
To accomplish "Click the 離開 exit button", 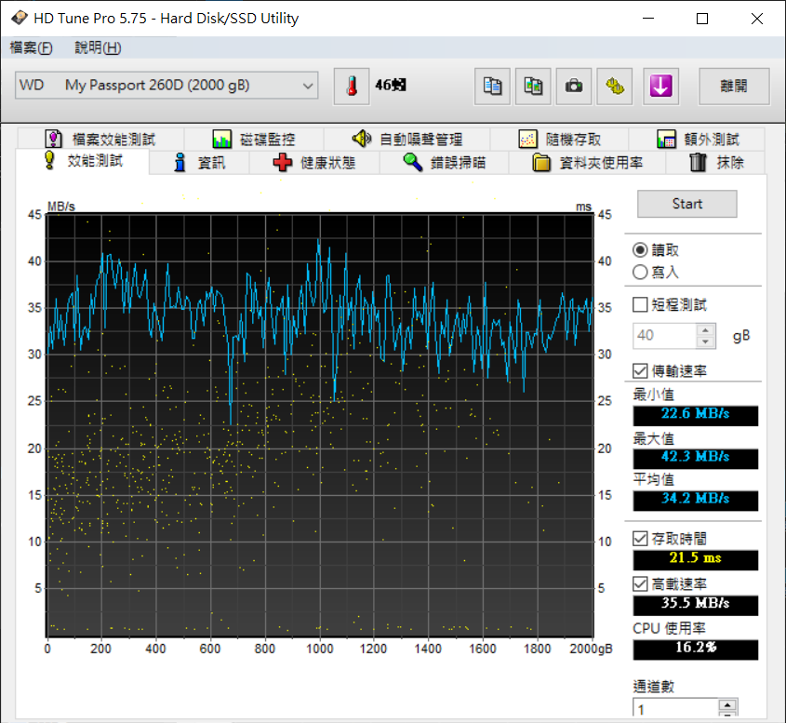I will pyautogui.click(x=734, y=87).
